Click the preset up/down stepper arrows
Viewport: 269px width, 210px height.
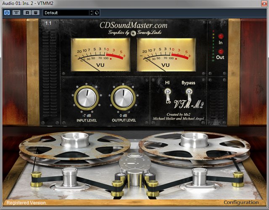pos(92,13)
